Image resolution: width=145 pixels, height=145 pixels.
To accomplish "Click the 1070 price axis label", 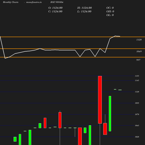I will [x=137, y=114].
